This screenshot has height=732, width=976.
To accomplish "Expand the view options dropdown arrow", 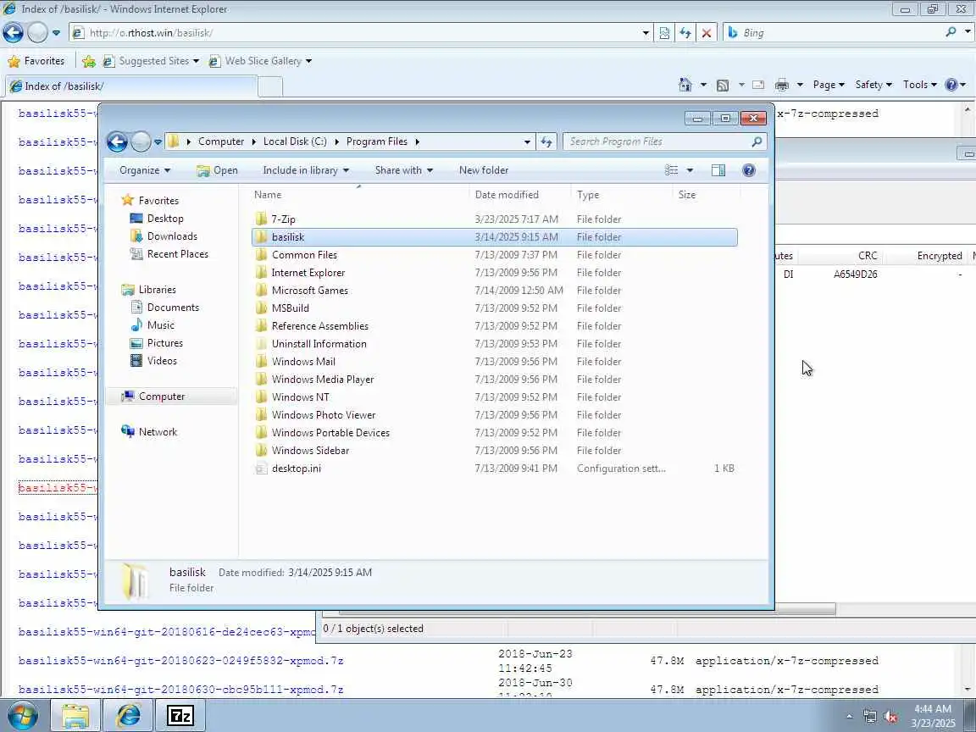I will pyautogui.click(x=690, y=170).
